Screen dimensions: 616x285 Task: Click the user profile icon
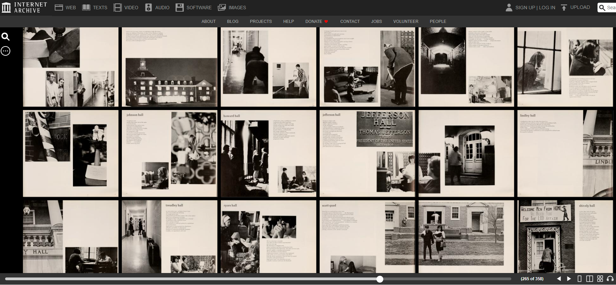(509, 8)
